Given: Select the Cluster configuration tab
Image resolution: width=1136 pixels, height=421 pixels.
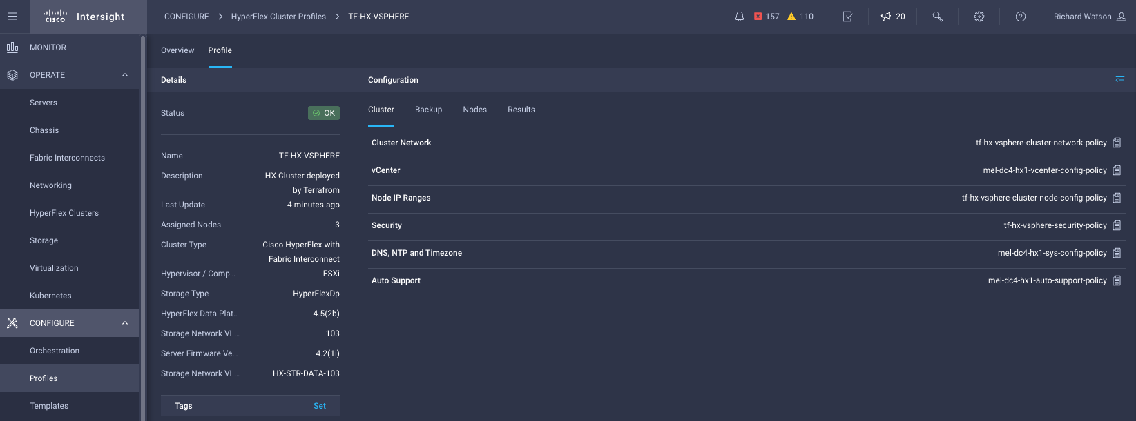Looking at the screenshot, I should point(381,110).
